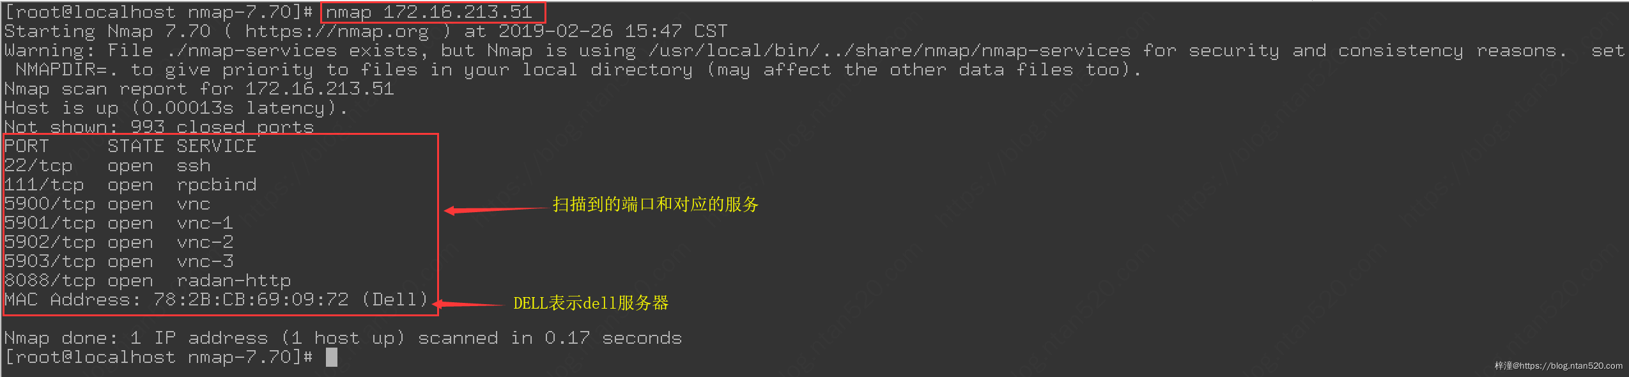Click the Nmap done summary line

343,338
